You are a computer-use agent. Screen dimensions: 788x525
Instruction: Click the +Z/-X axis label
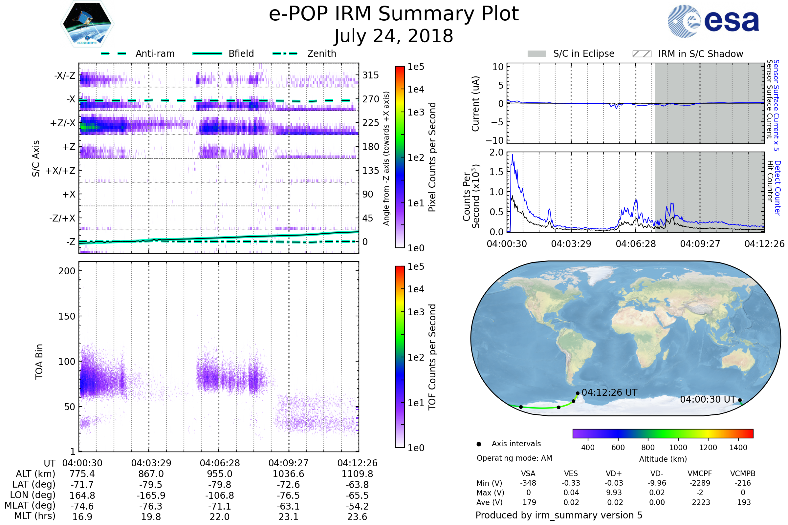tap(63, 123)
